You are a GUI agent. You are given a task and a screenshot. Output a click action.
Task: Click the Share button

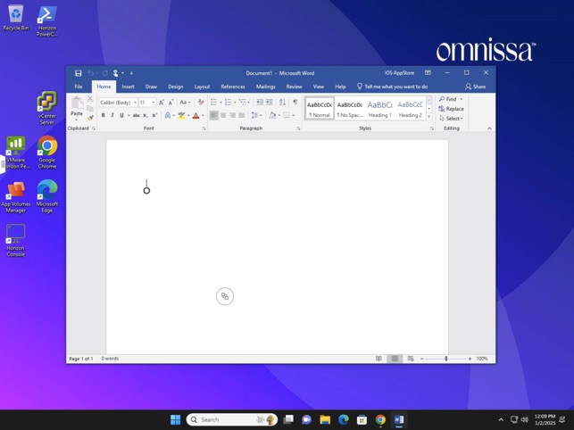[x=475, y=87]
